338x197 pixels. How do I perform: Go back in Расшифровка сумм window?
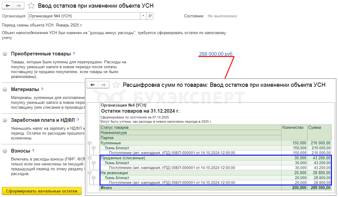(x=93, y=85)
